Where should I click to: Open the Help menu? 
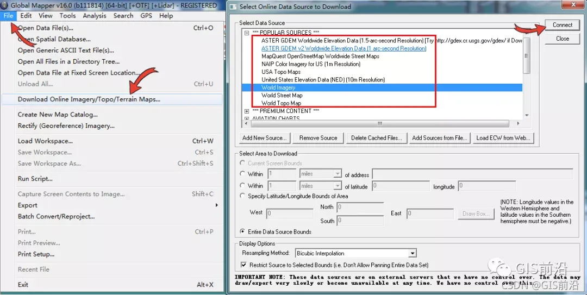coord(166,16)
